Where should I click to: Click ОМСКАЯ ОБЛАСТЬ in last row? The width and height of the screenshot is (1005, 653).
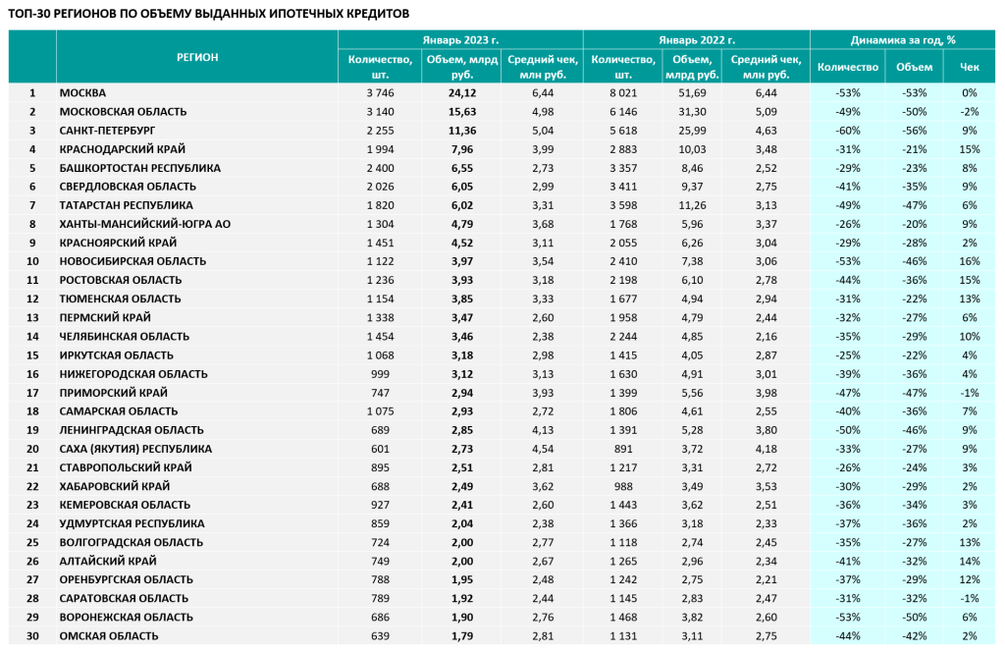point(108,635)
